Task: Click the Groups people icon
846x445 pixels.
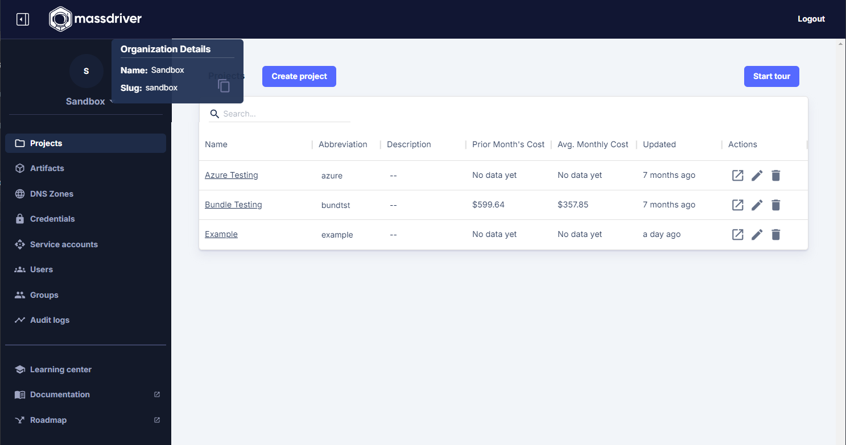Action: pos(19,295)
